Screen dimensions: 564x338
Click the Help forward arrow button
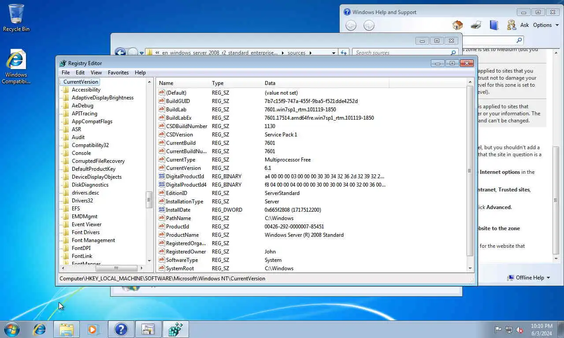pos(369,26)
